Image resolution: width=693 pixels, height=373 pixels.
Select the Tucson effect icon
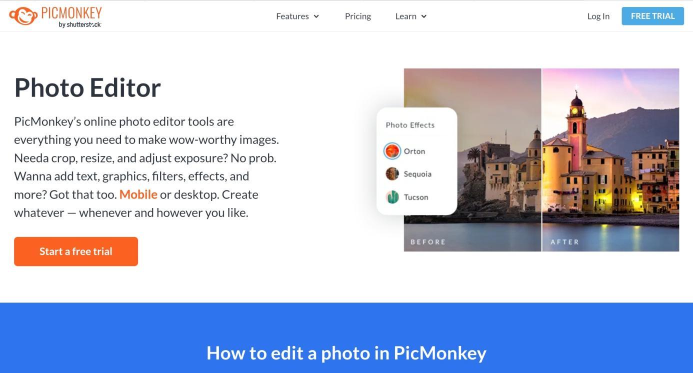tap(392, 197)
